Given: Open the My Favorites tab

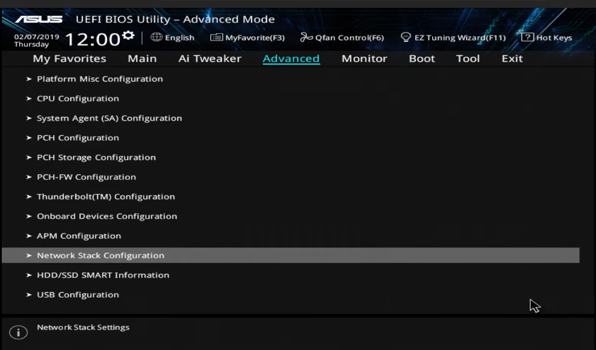Looking at the screenshot, I should coord(70,59).
